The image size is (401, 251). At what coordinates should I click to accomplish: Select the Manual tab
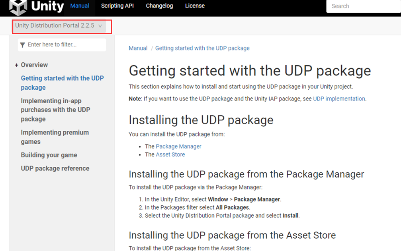click(x=79, y=6)
